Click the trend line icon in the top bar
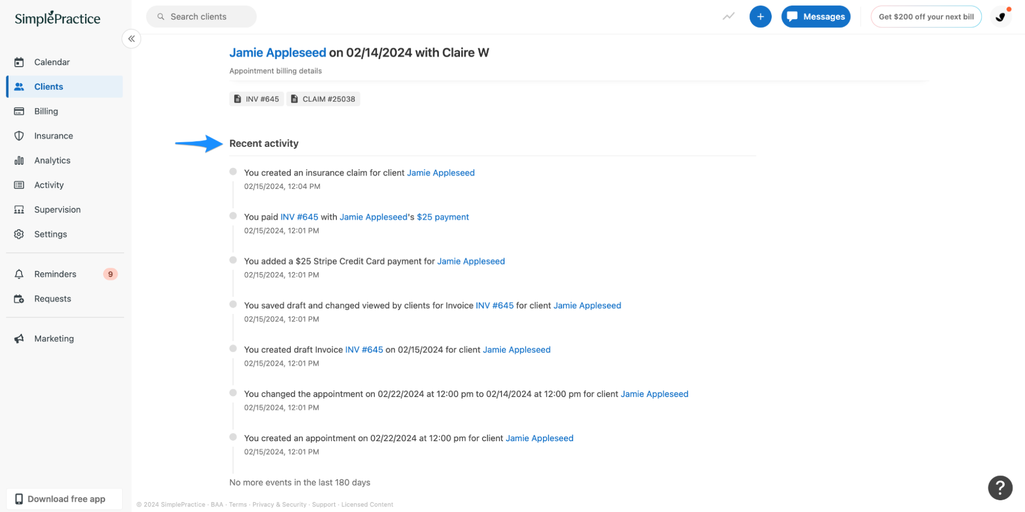 [728, 16]
